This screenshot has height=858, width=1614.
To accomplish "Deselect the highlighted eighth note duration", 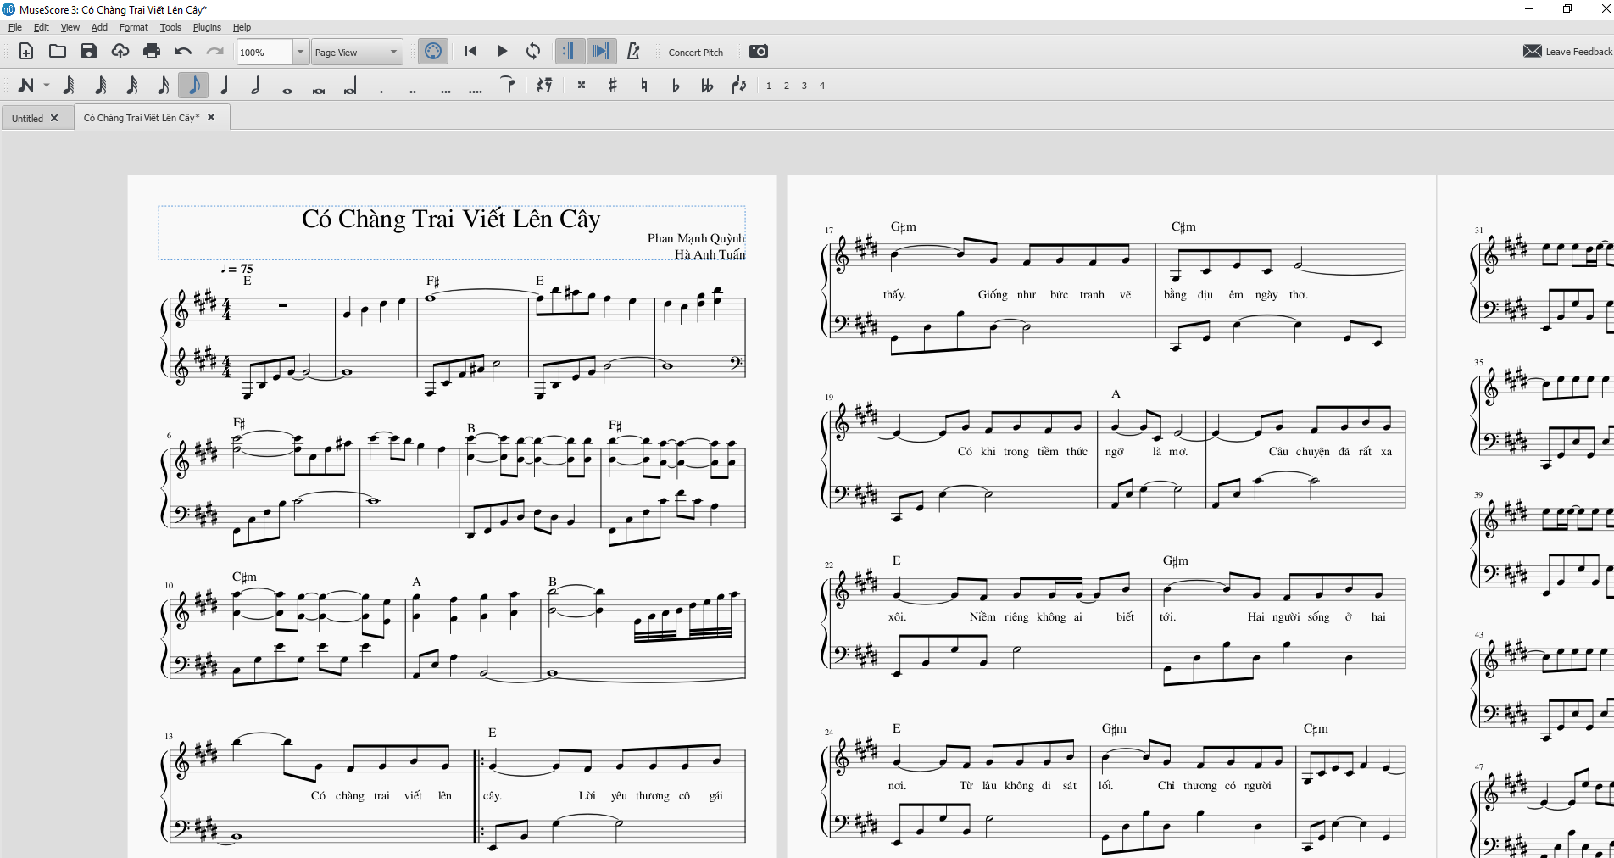I will [193, 86].
